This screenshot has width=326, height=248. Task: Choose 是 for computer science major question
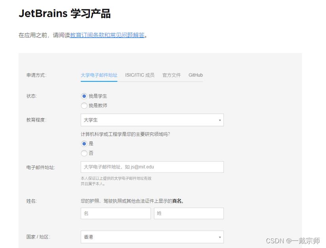[x=84, y=144]
